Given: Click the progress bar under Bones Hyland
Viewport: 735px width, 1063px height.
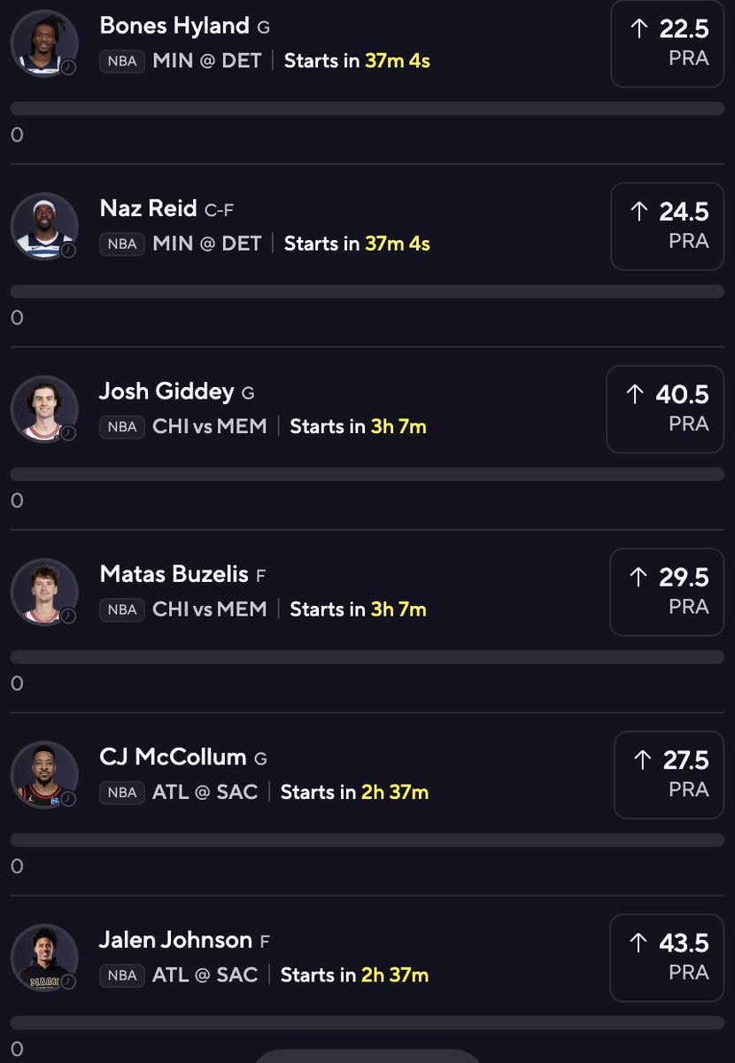Looking at the screenshot, I should [367, 109].
